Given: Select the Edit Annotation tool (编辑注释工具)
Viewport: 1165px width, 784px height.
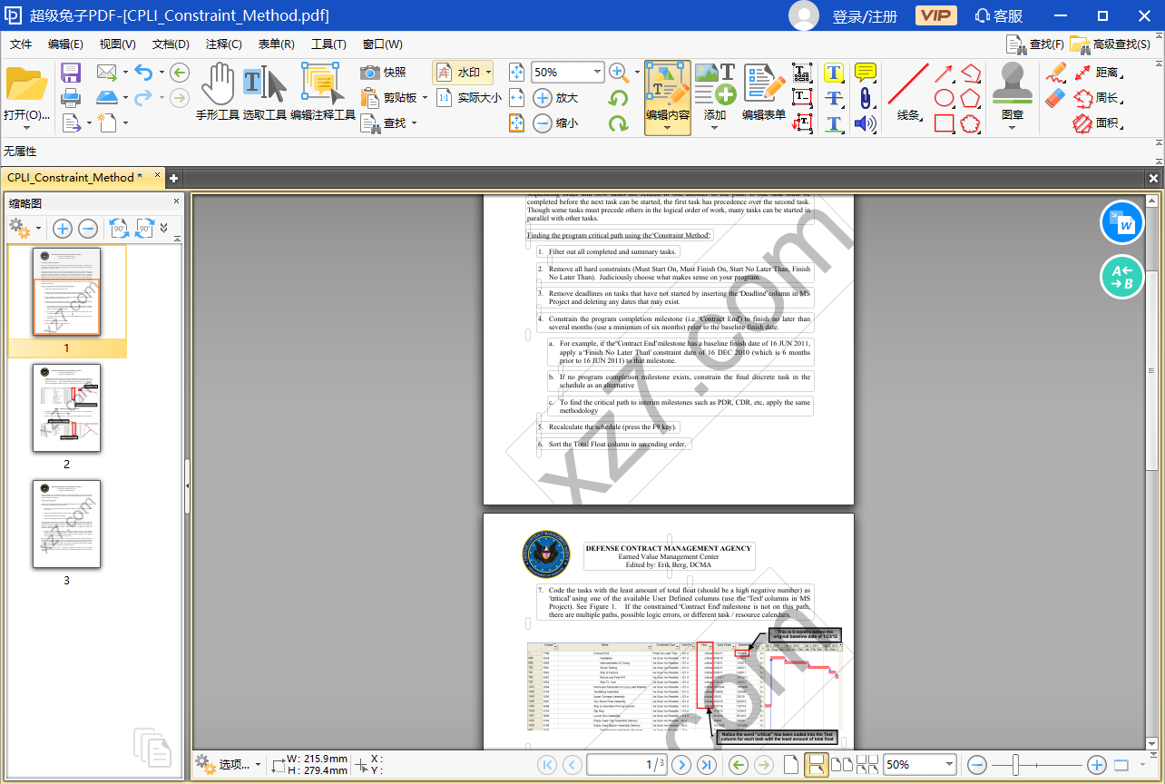Looking at the screenshot, I should coord(322,92).
